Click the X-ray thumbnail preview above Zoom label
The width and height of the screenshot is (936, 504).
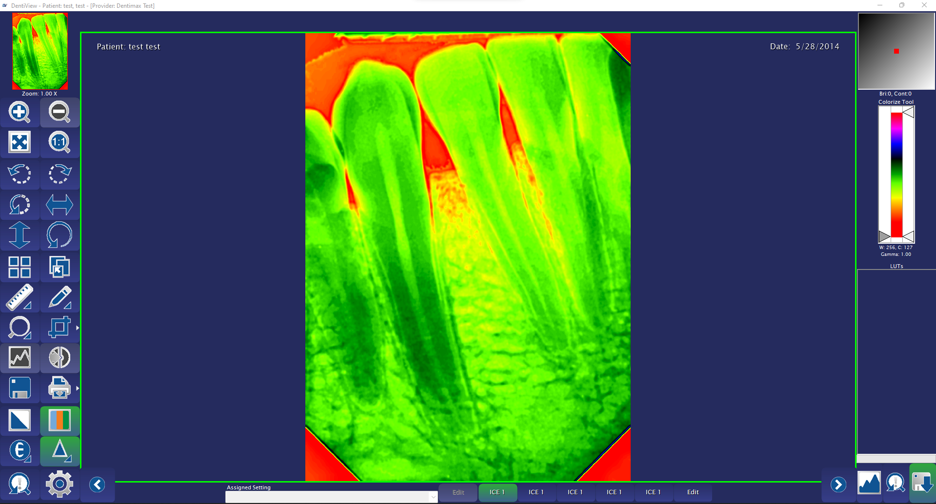pos(40,51)
